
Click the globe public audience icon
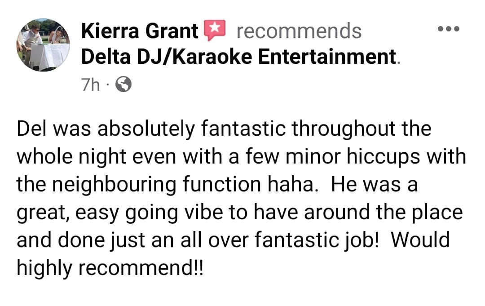[124, 84]
